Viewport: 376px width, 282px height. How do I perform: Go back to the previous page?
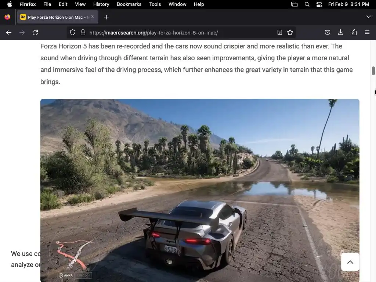[9, 33]
